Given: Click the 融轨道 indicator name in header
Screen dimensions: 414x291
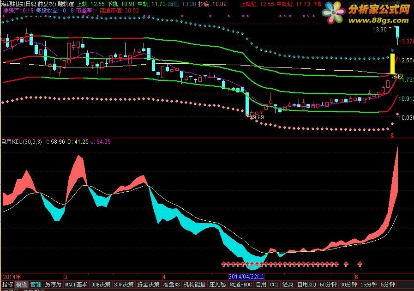Looking at the screenshot, I should coord(66,4).
